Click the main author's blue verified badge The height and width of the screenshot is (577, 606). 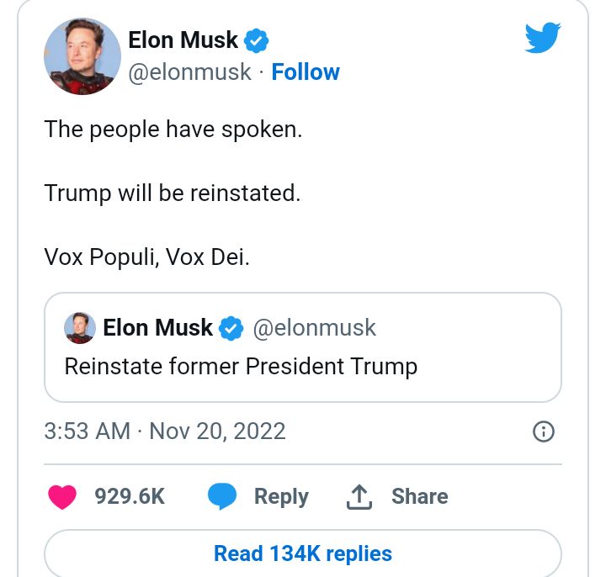[257, 39]
